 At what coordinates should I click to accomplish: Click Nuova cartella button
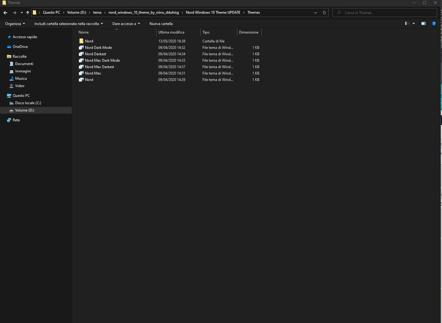tap(161, 24)
